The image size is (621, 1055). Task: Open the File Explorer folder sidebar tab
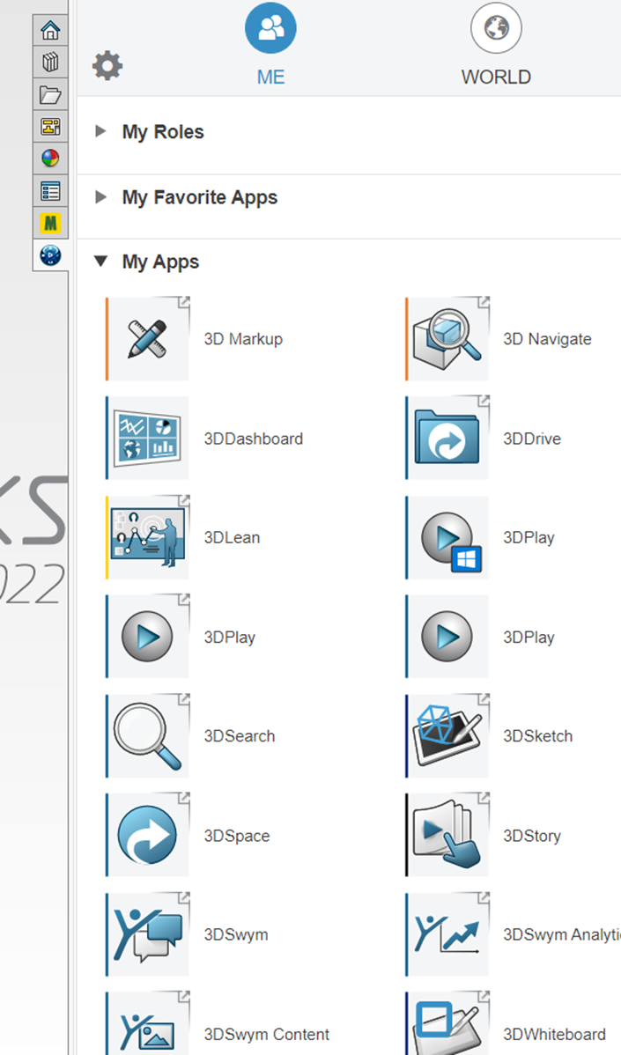click(x=50, y=95)
